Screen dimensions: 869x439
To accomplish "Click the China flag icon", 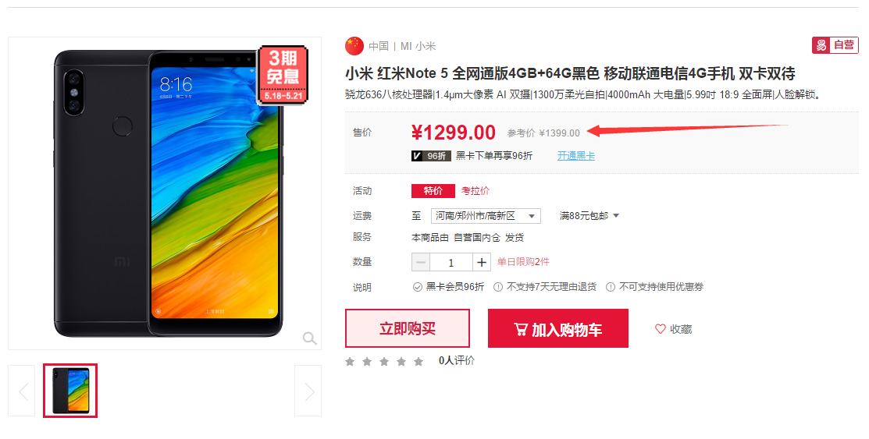I will [x=354, y=46].
